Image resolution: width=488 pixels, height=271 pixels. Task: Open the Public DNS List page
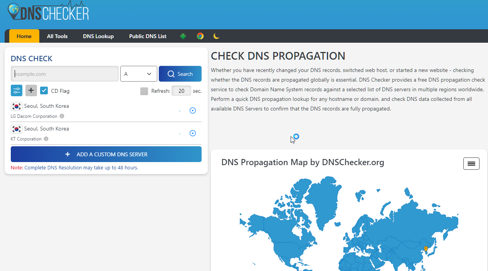[x=148, y=36]
